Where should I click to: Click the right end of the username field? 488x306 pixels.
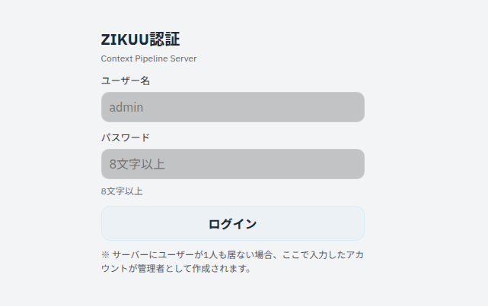click(x=355, y=107)
